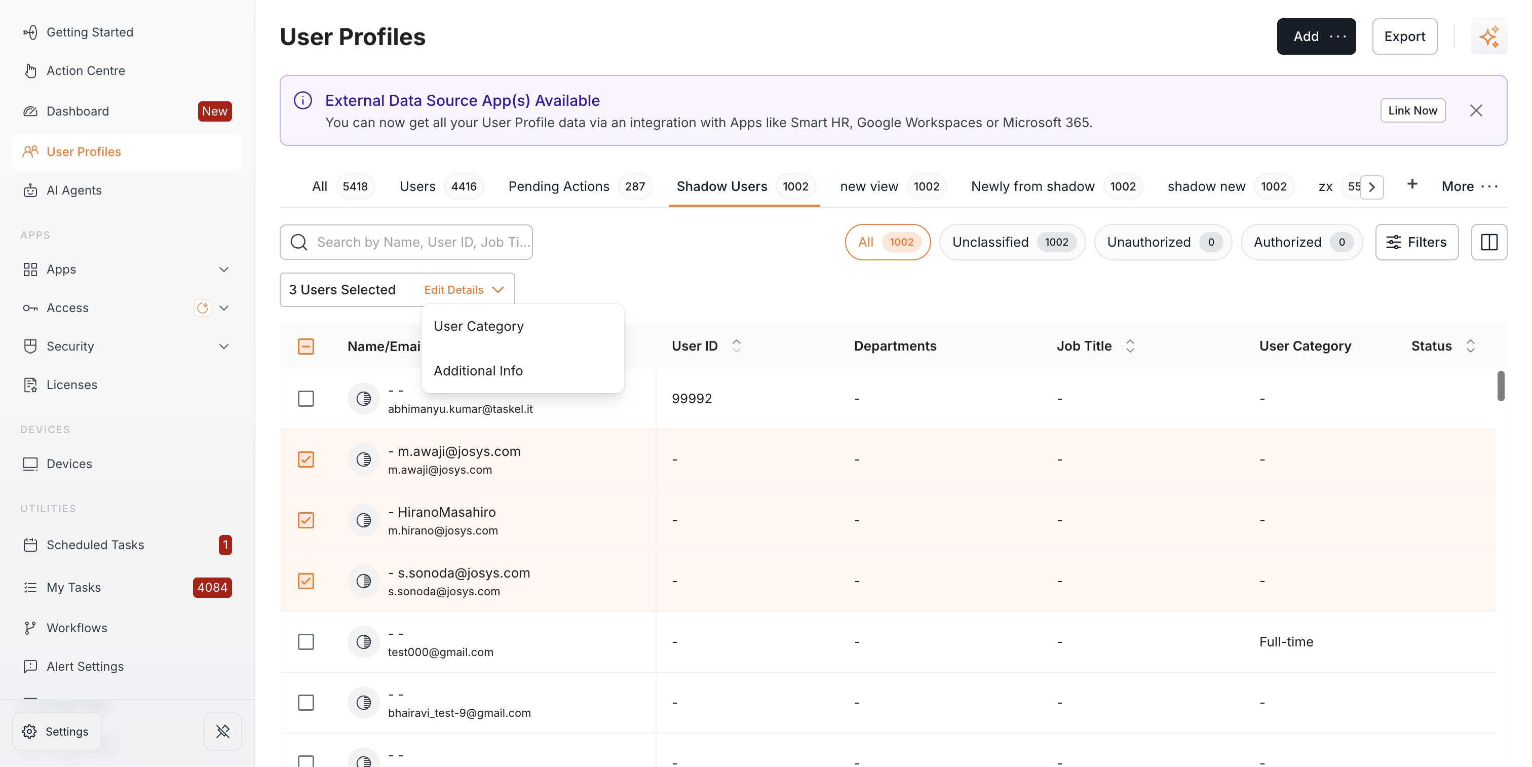Uncheck the HiranoMasahiro row checkbox
Viewport: 1532px width, 767px height.
[305, 520]
